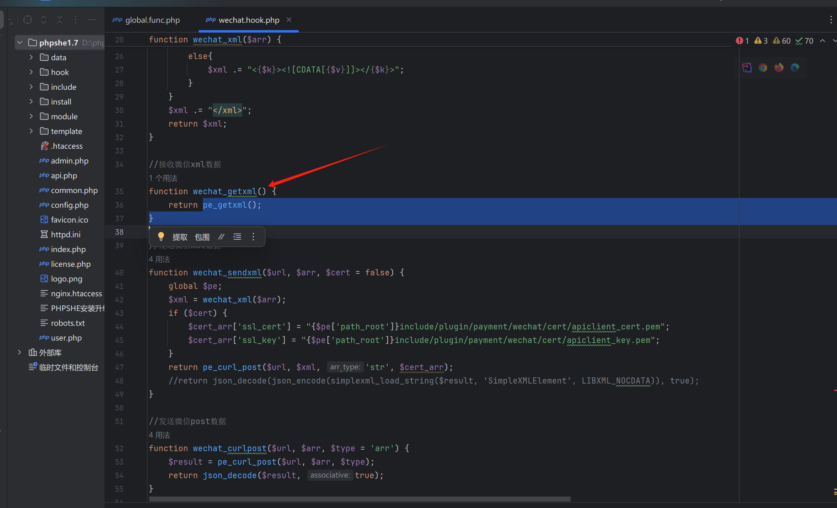Open project panel vertical options menu

[75, 20]
